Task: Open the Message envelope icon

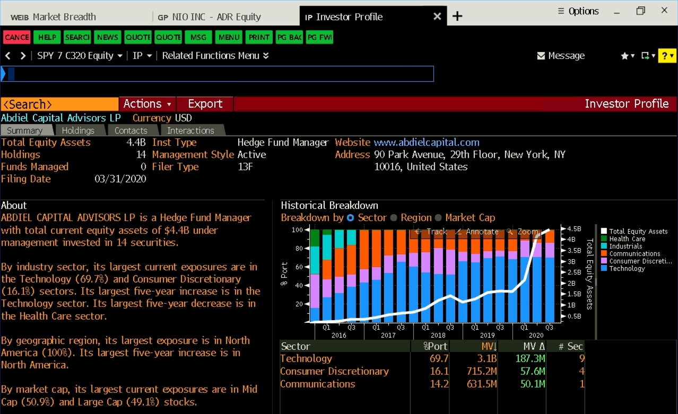Action: click(x=541, y=56)
